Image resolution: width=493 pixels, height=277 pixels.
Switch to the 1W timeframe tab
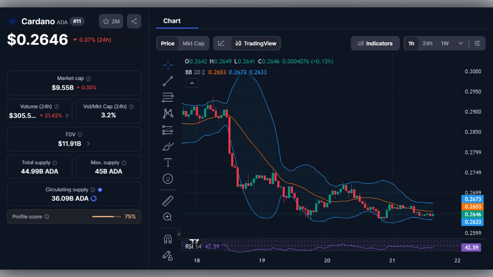444,43
